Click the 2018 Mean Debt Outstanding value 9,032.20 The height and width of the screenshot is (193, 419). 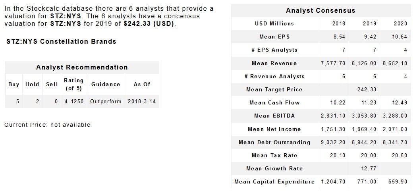tap(333, 142)
